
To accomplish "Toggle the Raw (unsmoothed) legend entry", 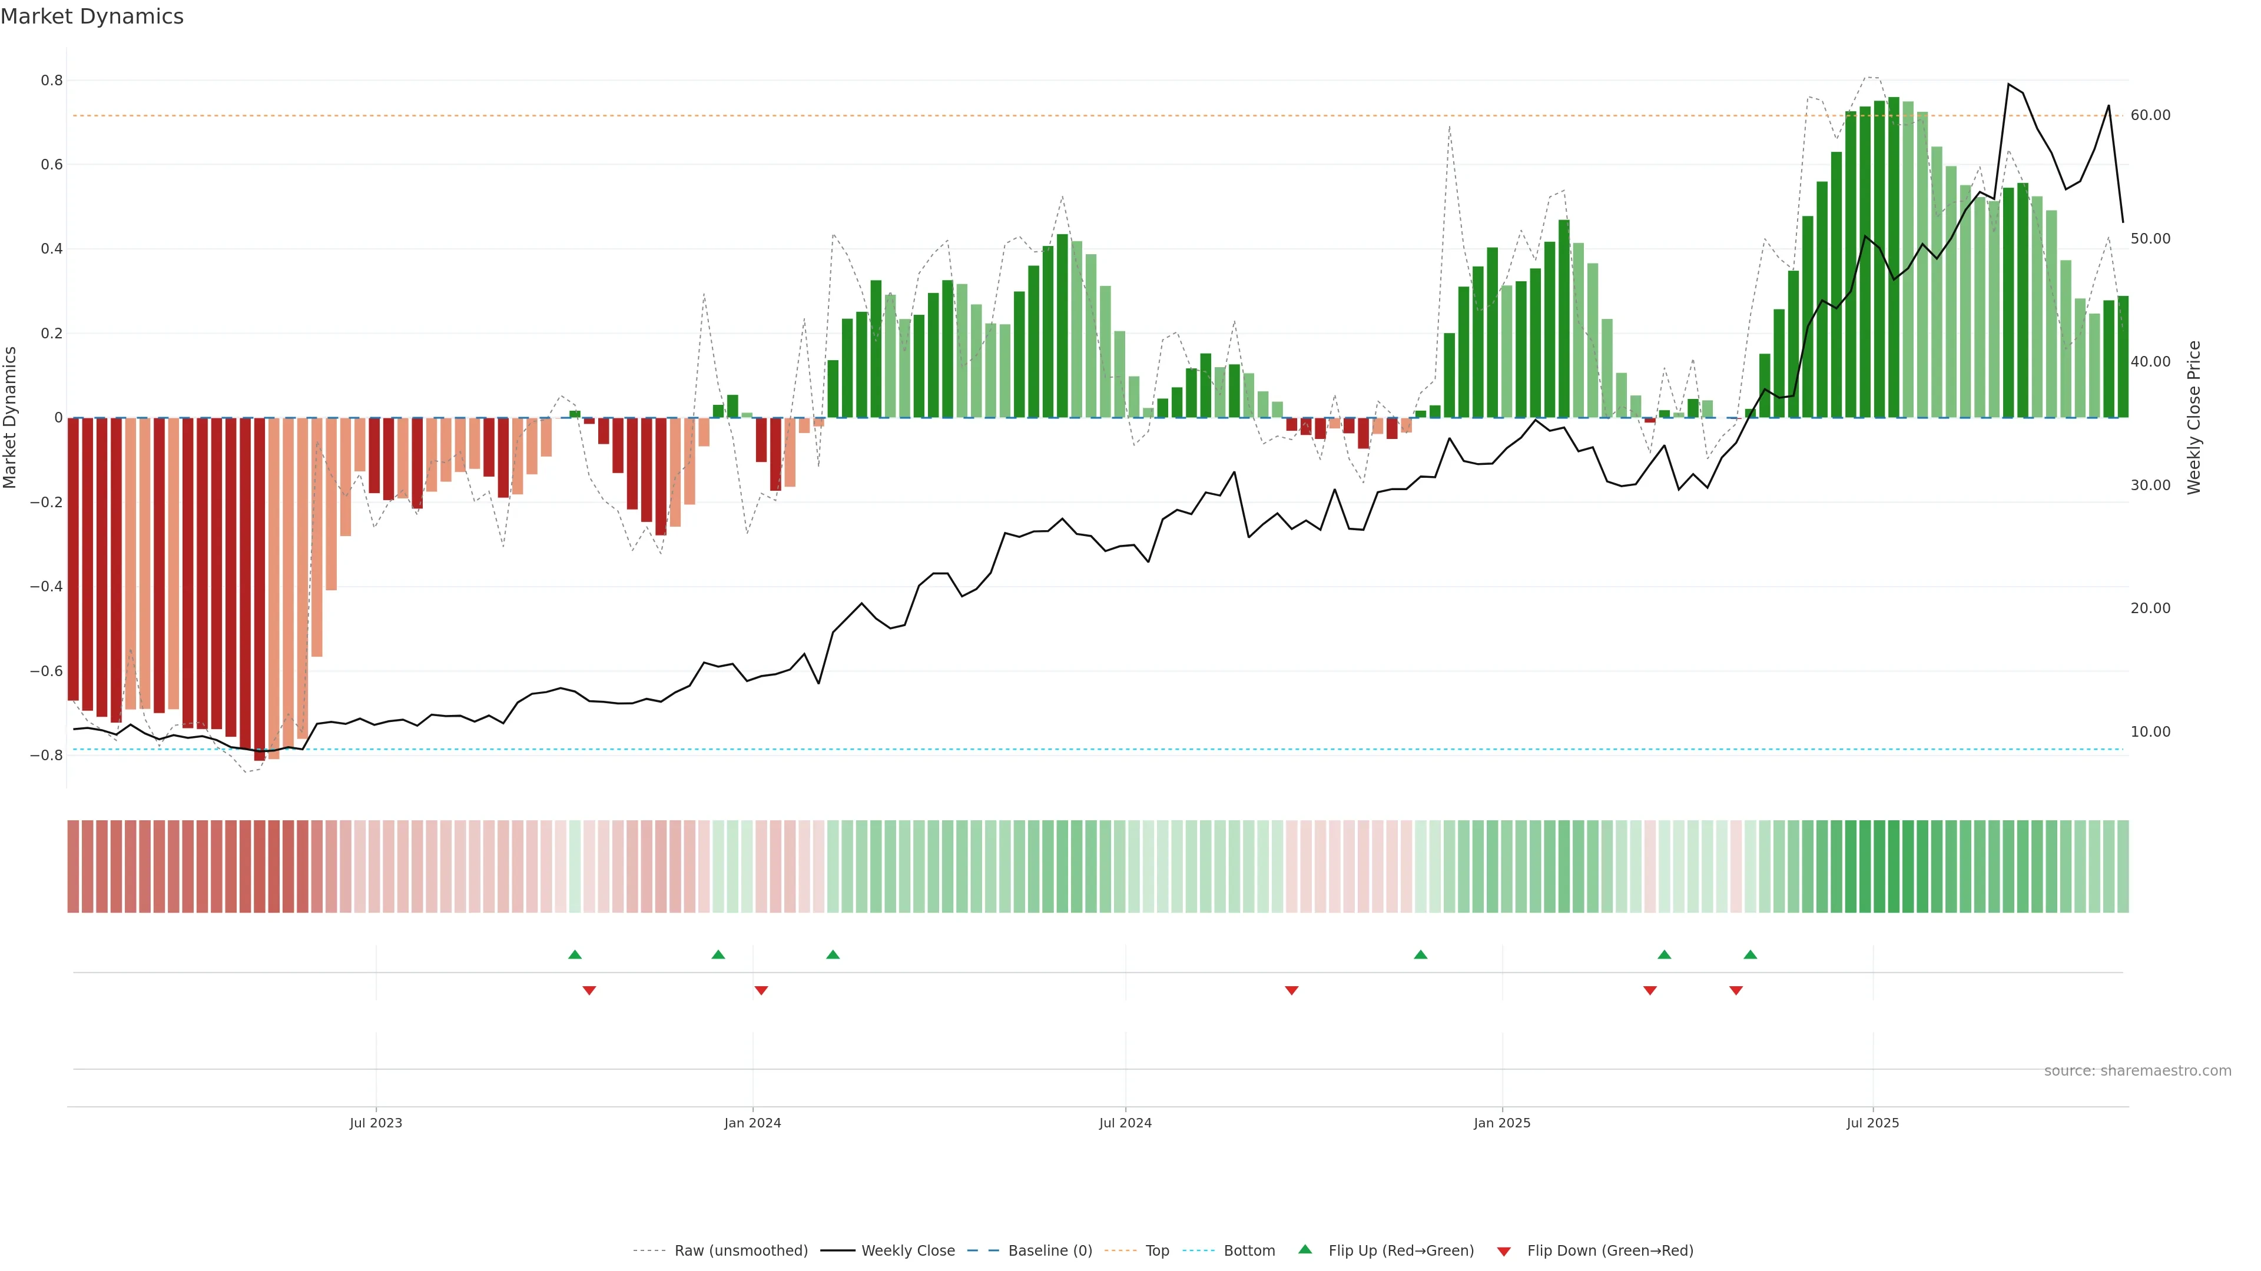I will coord(741,1251).
